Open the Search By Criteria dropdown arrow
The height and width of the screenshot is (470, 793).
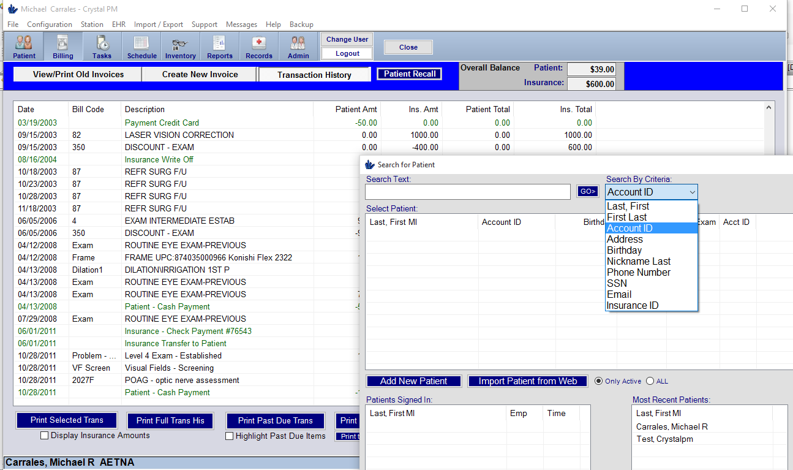point(693,192)
